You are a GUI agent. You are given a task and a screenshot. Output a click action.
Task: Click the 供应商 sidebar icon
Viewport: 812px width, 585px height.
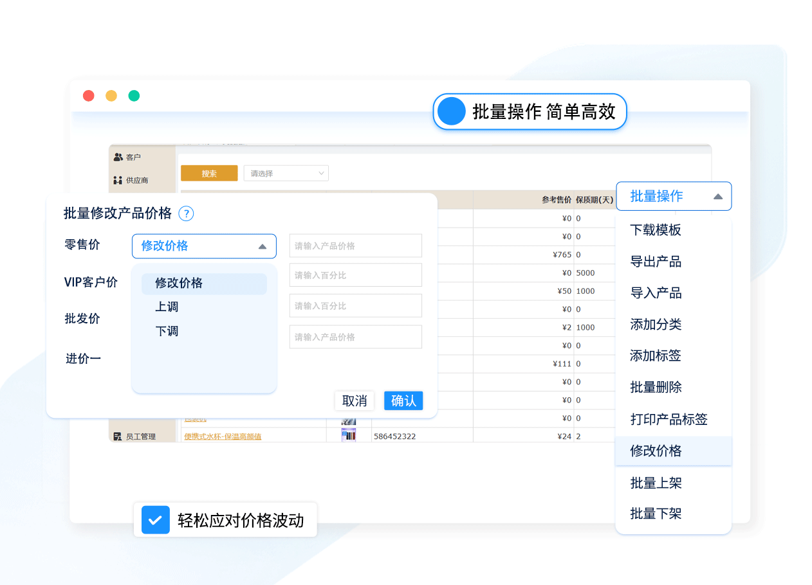click(118, 180)
